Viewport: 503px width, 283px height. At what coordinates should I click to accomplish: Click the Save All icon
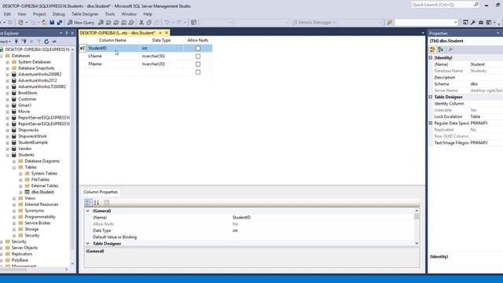tap(60, 23)
